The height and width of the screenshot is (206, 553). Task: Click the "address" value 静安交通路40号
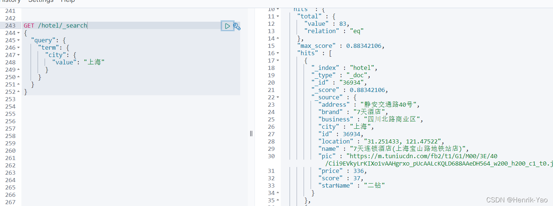389,104
